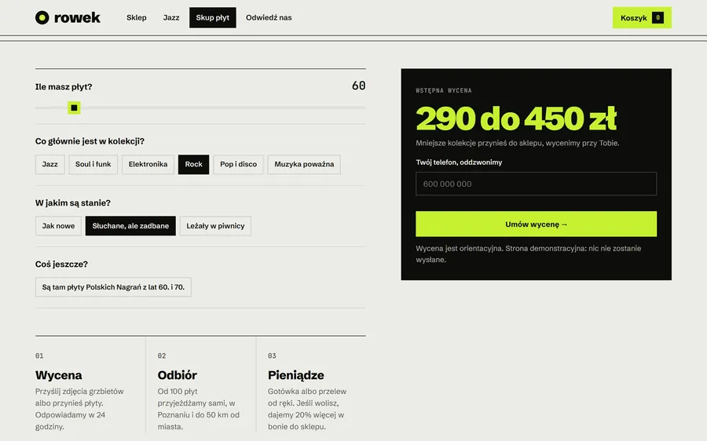707x441 pixels.
Task: Toggle Słuchane, ale zadbane condition
Action: click(x=130, y=226)
